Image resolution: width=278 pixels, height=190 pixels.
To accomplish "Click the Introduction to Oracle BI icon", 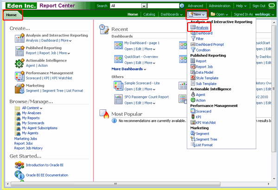I will coord(19,165).
